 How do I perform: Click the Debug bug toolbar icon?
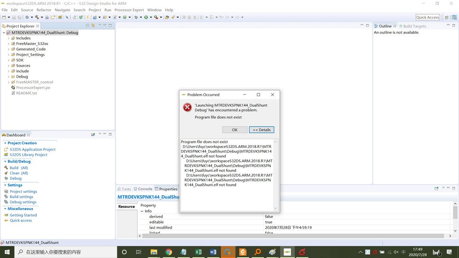coord(136,17)
